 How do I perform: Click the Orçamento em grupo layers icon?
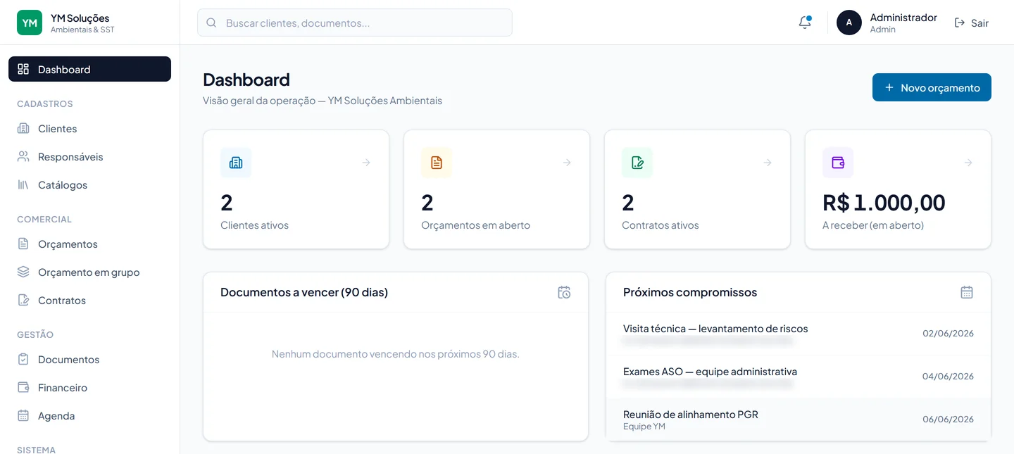[23, 272]
